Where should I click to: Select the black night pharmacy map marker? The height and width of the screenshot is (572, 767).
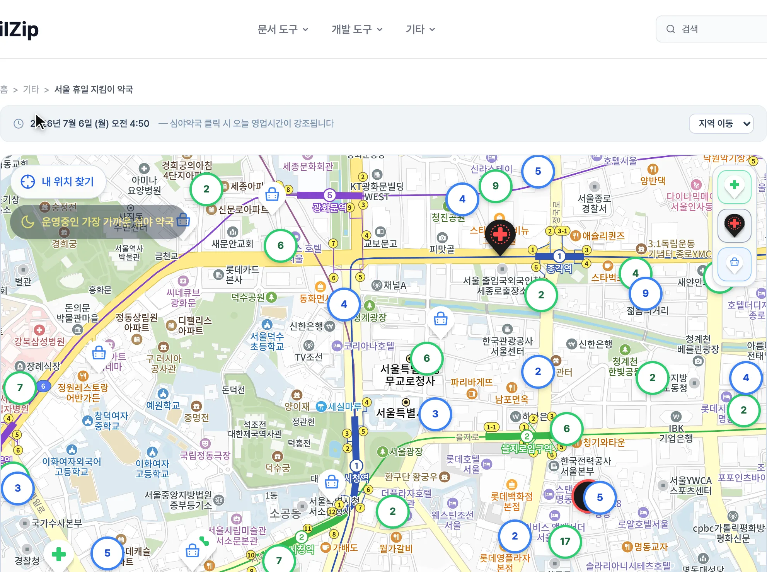click(x=500, y=237)
